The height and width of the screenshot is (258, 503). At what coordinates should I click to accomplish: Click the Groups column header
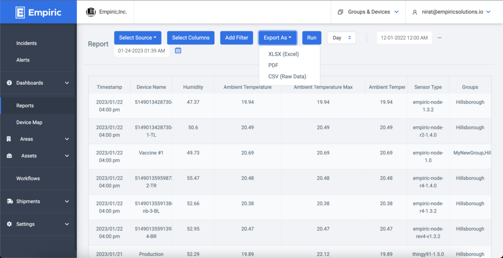coord(470,87)
